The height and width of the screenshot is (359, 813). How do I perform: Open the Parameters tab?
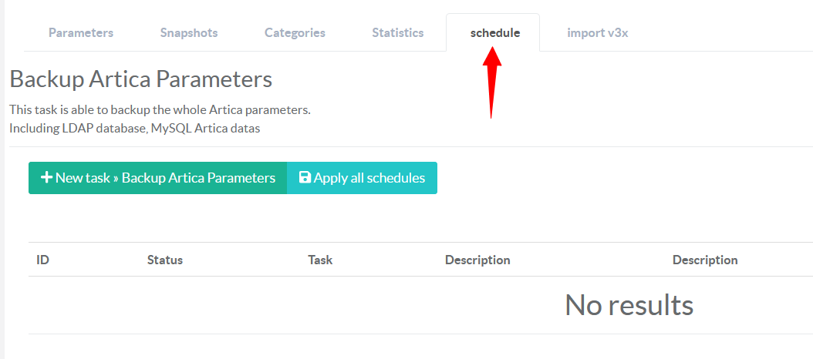click(81, 33)
